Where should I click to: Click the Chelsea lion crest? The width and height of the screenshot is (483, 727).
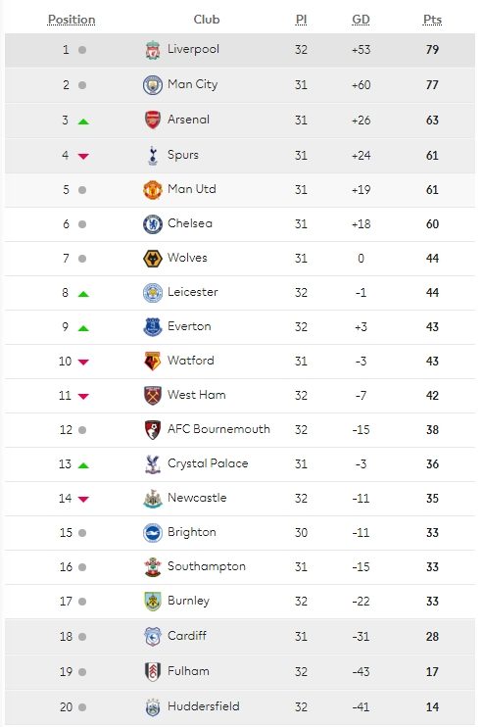tap(153, 224)
